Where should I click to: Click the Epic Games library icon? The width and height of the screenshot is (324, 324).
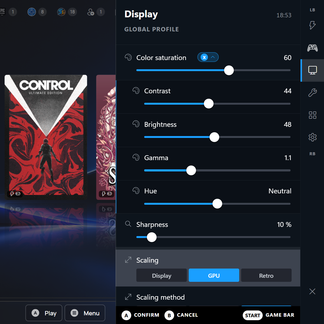(2, 12)
